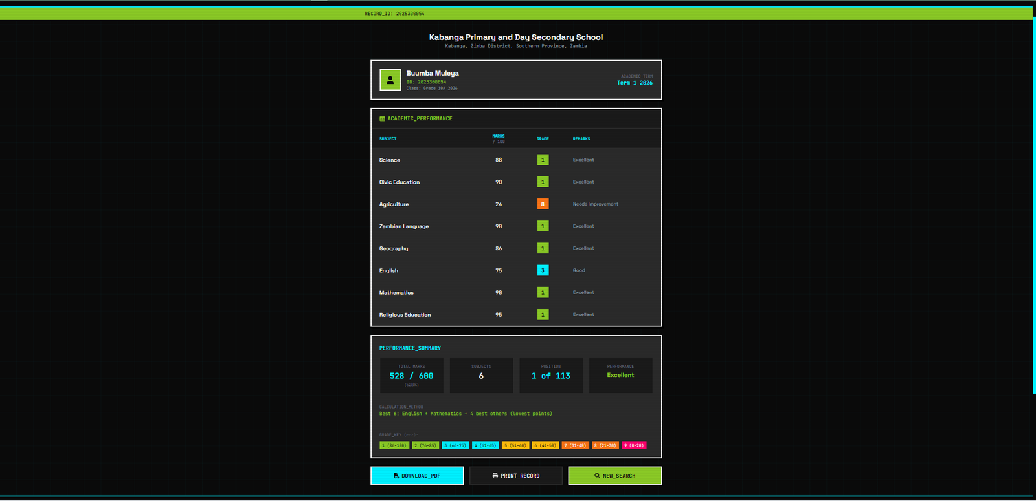Image resolution: width=1036 pixels, height=501 pixels.
Task: Click the orange grade 8 badge for Agriculture
Action: pos(543,204)
